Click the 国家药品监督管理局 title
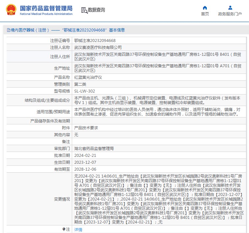Screen dimensions: 249x233 [46, 8]
